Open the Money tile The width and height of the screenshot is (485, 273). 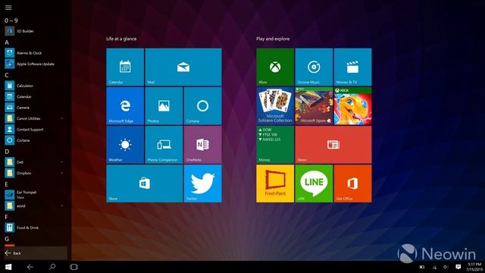(x=275, y=145)
